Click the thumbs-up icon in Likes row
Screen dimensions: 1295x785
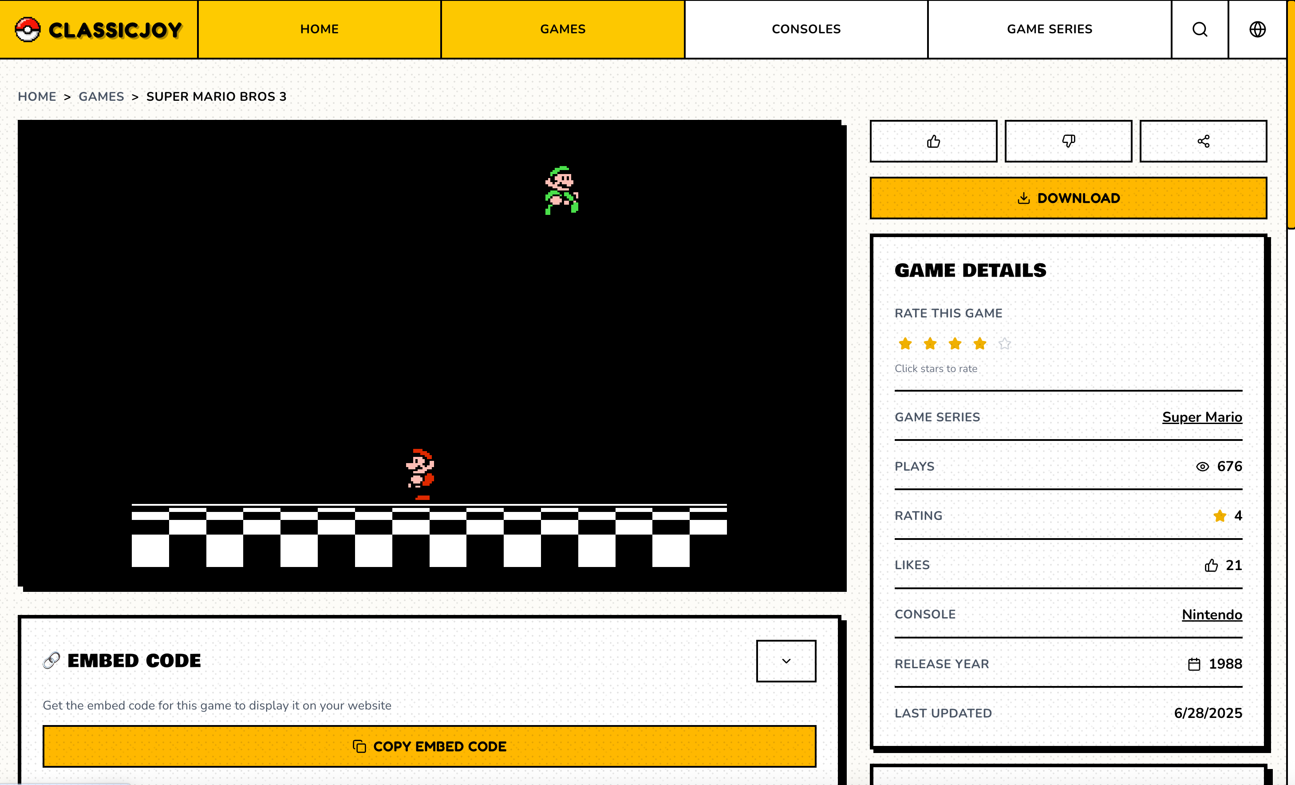(x=1211, y=565)
